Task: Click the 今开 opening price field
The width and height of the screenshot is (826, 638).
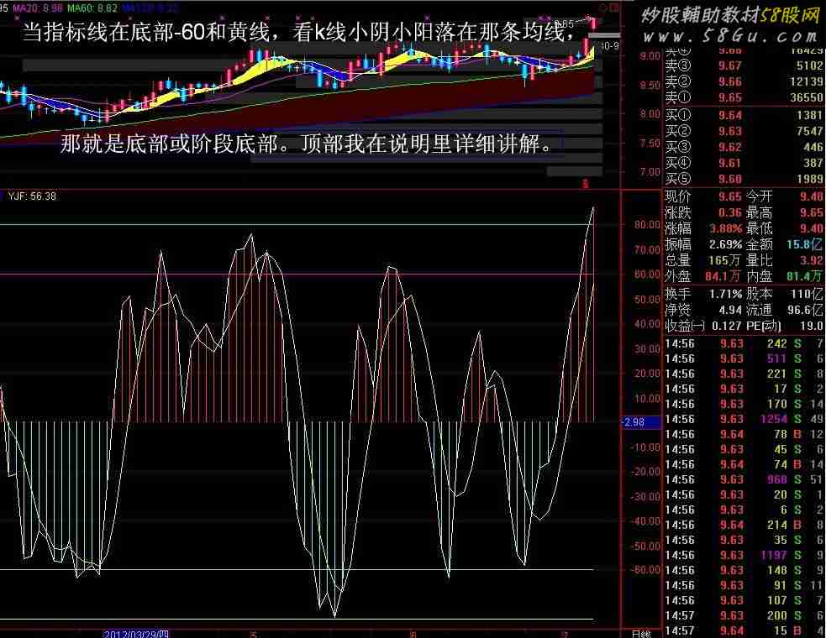Action: pyautogui.click(x=784, y=196)
